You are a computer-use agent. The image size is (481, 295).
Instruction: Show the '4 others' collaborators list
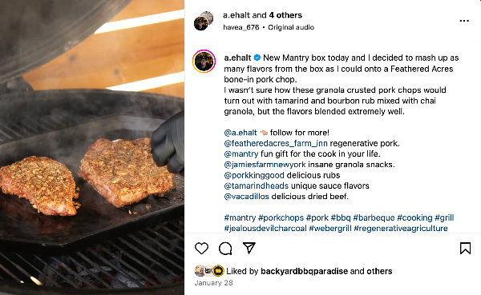coord(285,15)
